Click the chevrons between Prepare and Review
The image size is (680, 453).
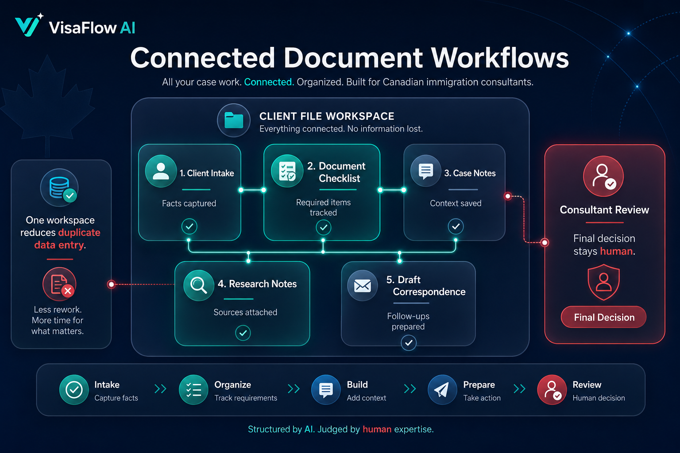(x=519, y=389)
